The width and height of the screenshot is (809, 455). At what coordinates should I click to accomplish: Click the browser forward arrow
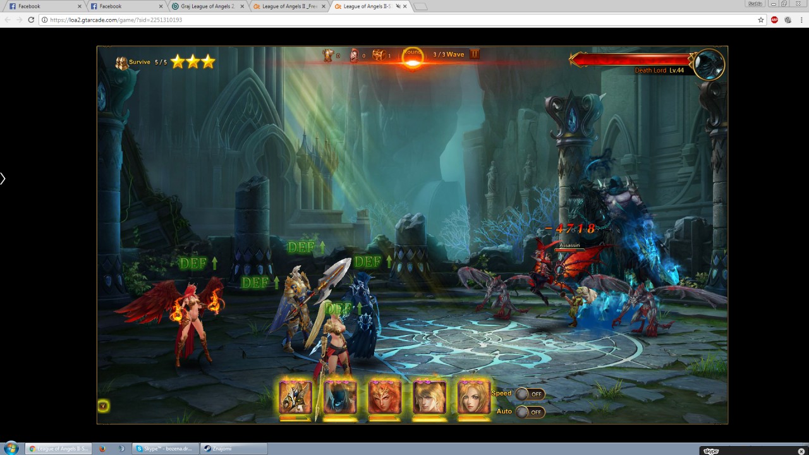click(20, 20)
